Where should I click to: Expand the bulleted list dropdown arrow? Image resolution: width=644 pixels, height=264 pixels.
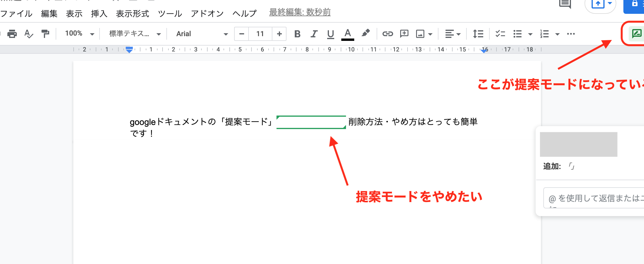click(x=530, y=34)
